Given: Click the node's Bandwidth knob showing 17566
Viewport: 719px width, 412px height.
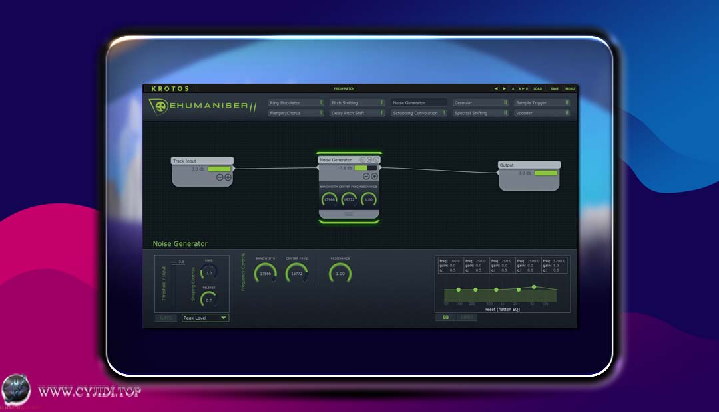Looking at the screenshot, I should (x=330, y=199).
